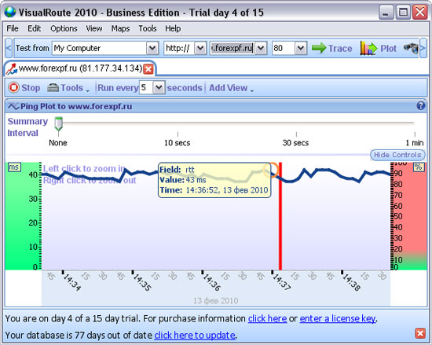The width and height of the screenshot is (432, 345).
Task: Open Ping Plot help question mark
Action: (x=421, y=106)
